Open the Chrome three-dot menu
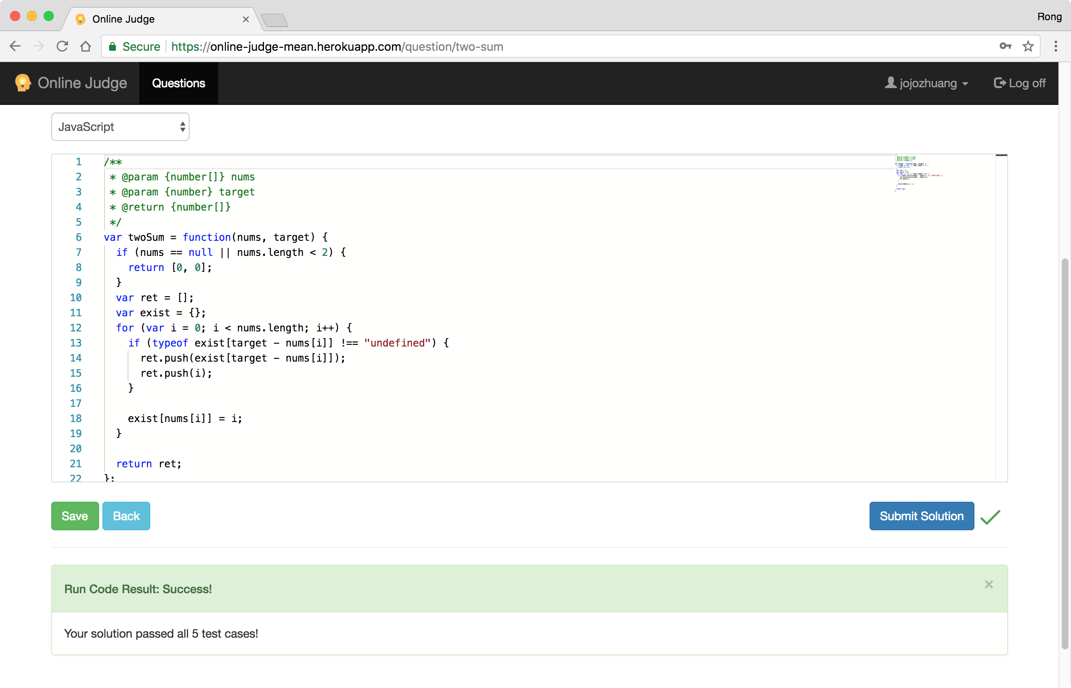Screen dimensions: 1071x688 coord(1056,46)
